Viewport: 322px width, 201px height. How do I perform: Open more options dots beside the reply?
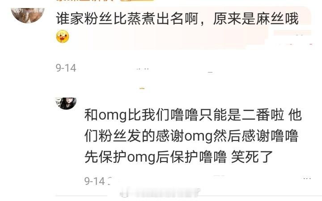(x=307, y=179)
